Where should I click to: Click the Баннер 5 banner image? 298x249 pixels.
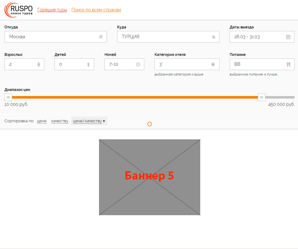(x=150, y=177)
